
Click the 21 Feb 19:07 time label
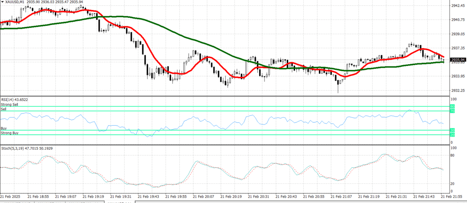65,197
